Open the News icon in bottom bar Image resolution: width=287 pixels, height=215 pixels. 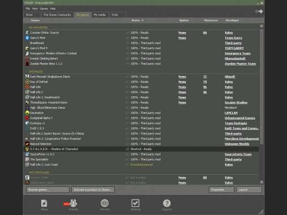click(x=44, y=203)
